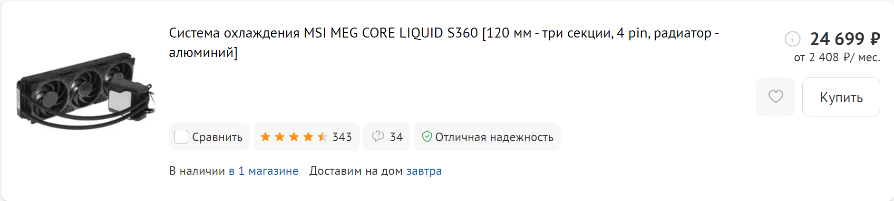Open the cooler product thumbnail image

86,90
